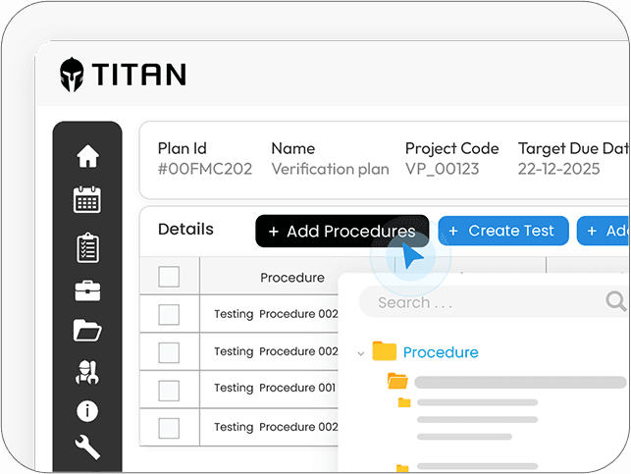Click the Procedure column header
This screenshot has height=474, width=631.
[x=292, y=278]
